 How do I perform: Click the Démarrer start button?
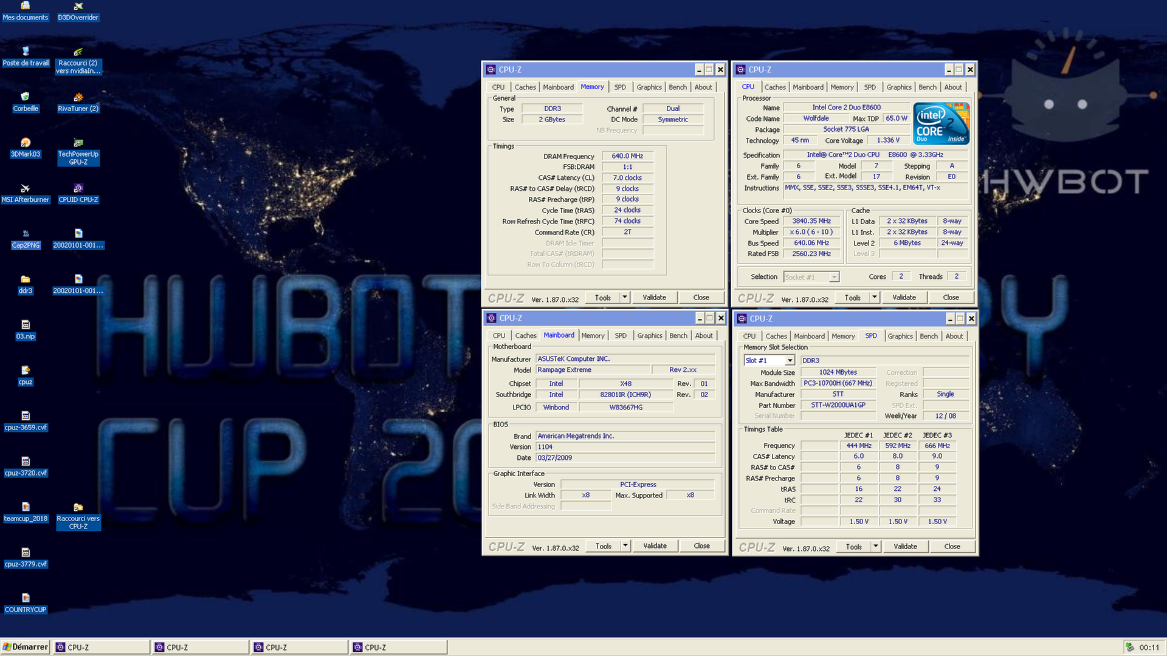(25, 647)
